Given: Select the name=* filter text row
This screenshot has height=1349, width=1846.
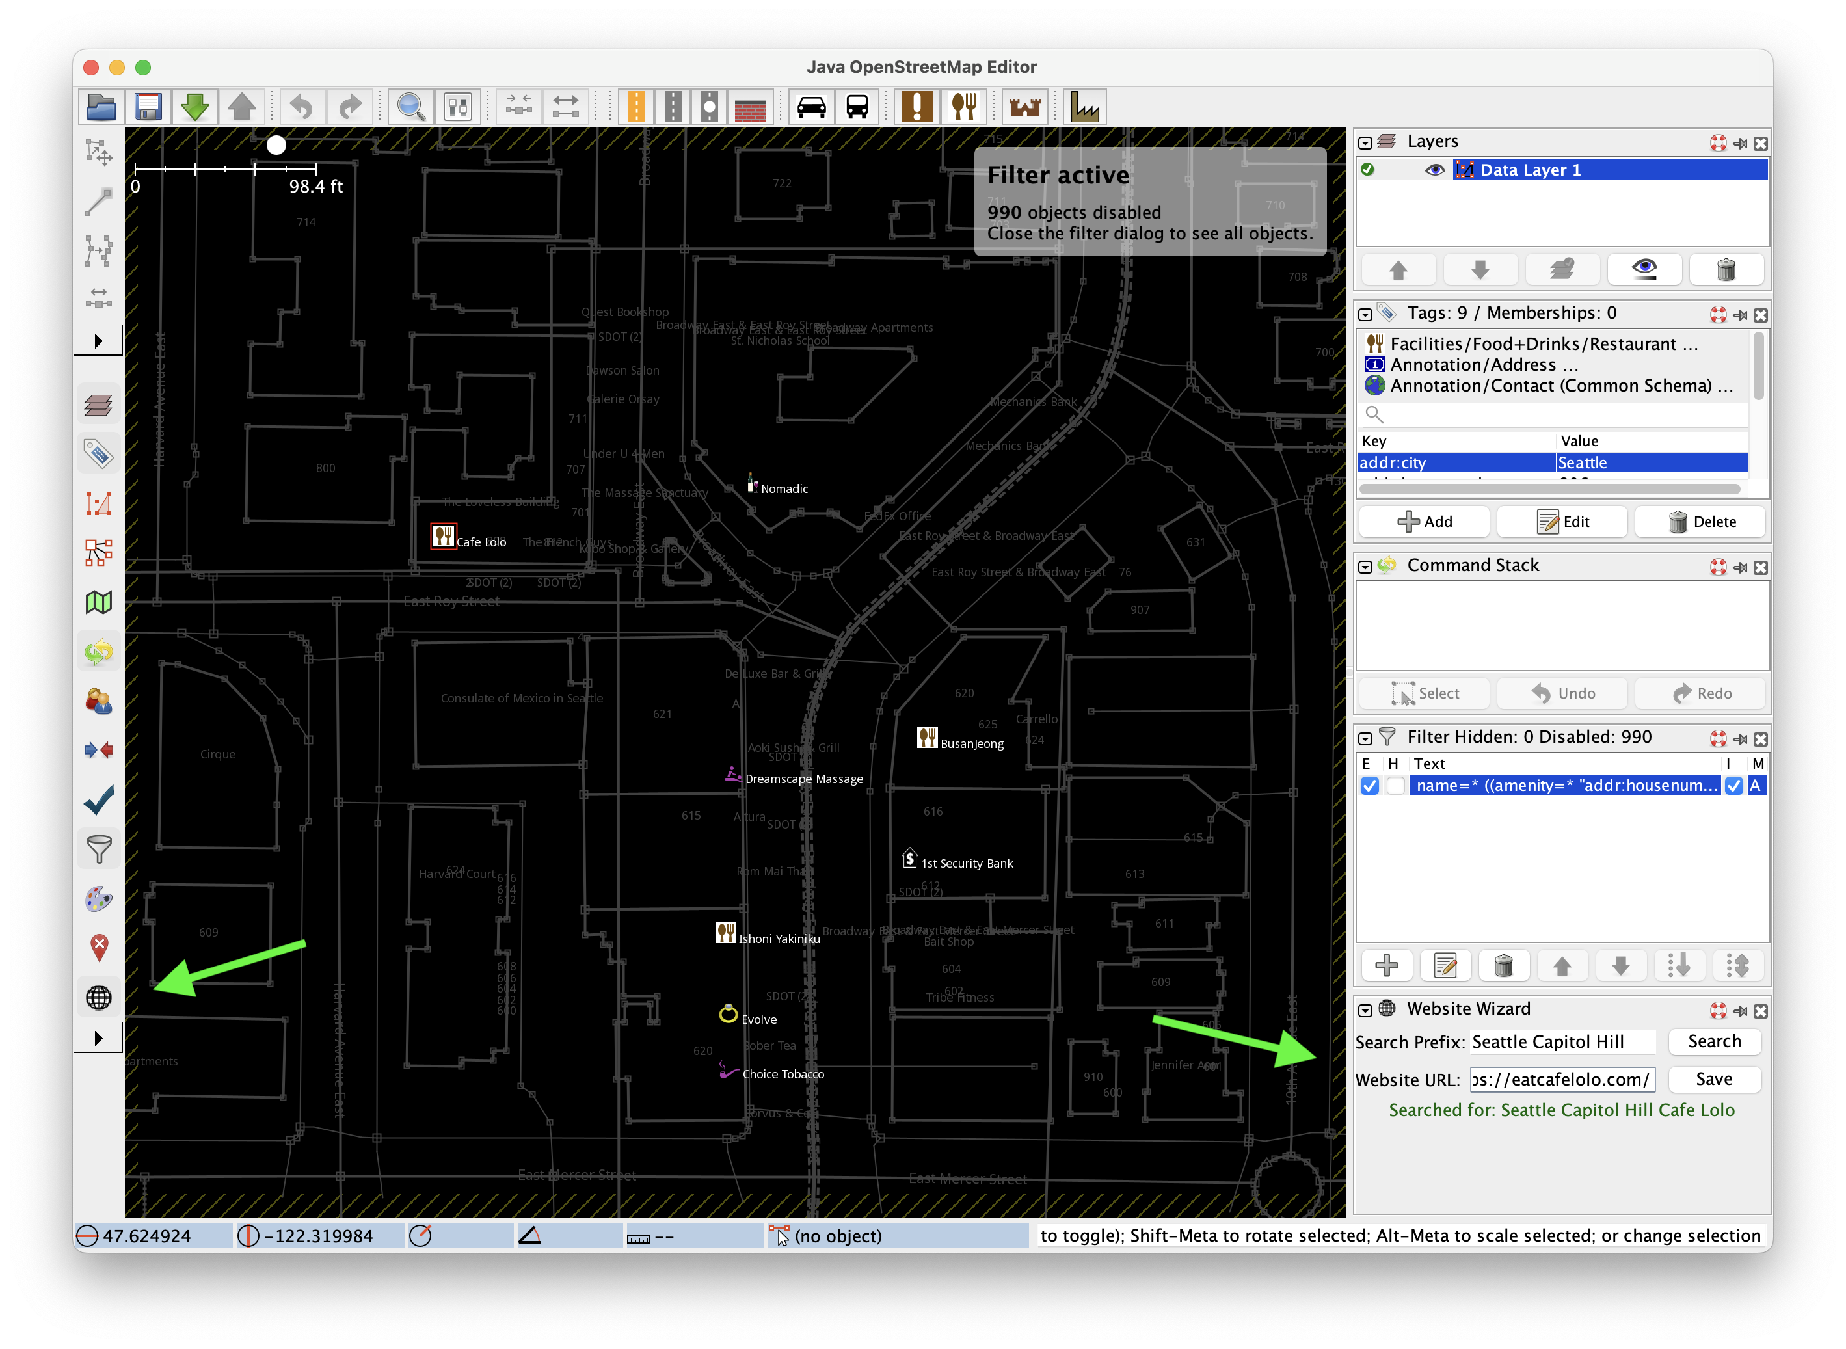Looking at the screenshot, I should (x=1564, y=786).
